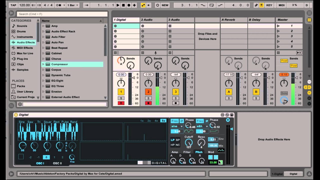Collapse Digital device with blue triangle button
The width and height of the screenshot is (320, 180).
[x=228, y=120]
